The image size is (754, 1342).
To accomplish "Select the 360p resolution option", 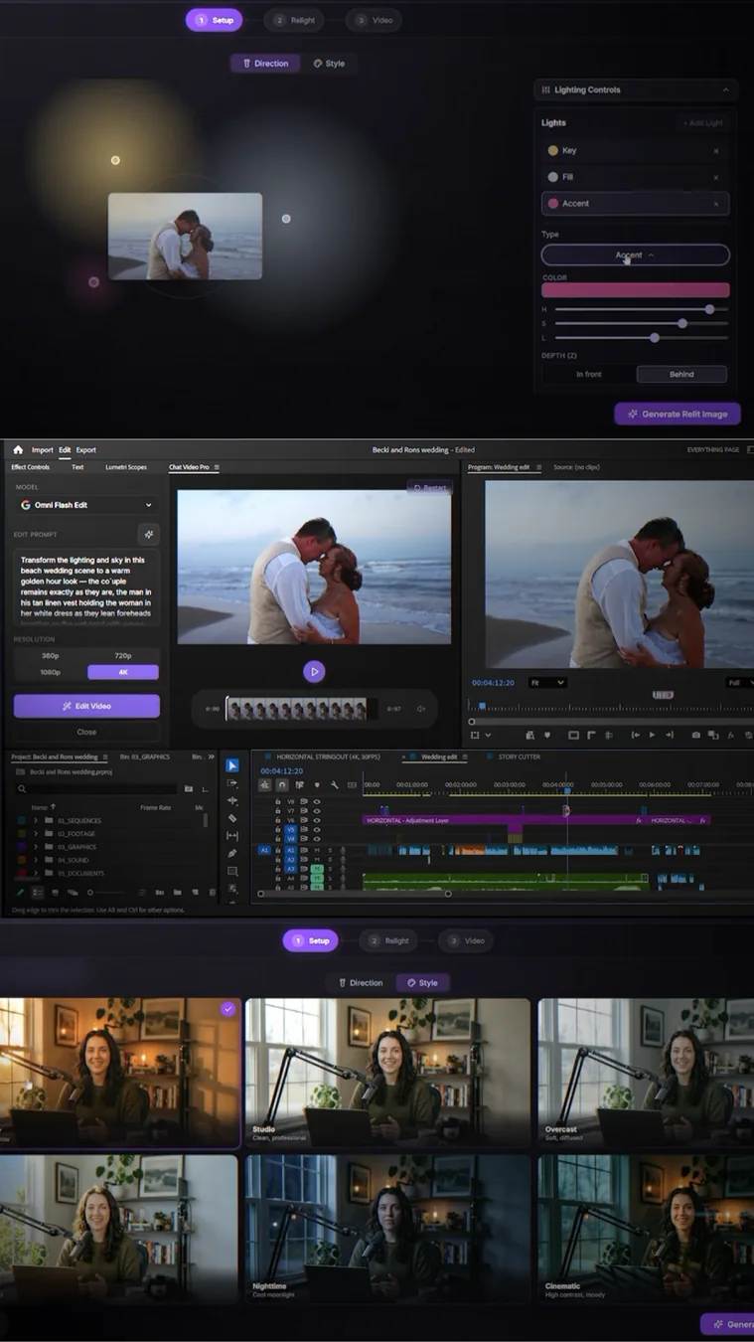I will point(50,656).
